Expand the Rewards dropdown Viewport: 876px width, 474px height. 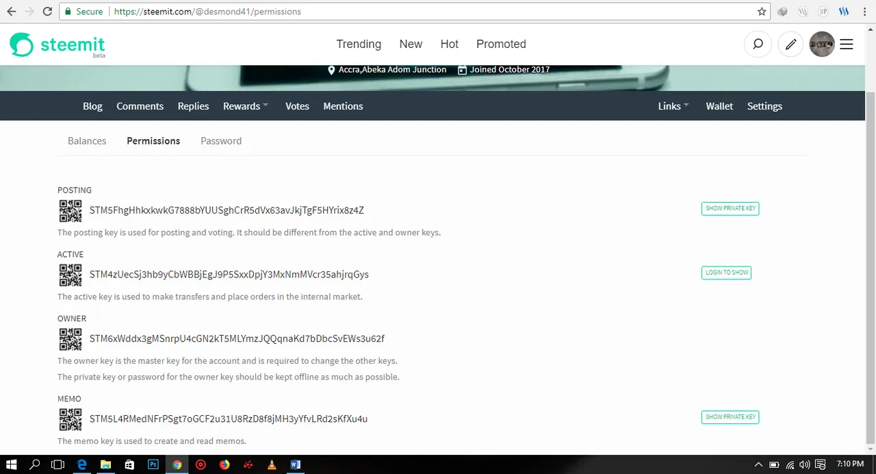tap(246, 106)
